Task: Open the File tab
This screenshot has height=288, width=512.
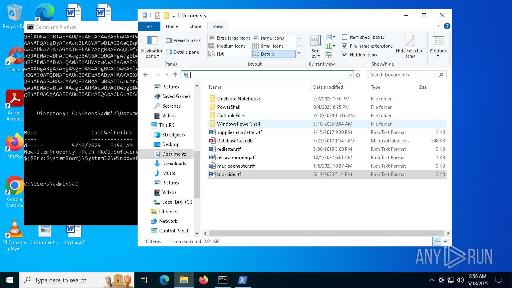Action: click(149, 26)
